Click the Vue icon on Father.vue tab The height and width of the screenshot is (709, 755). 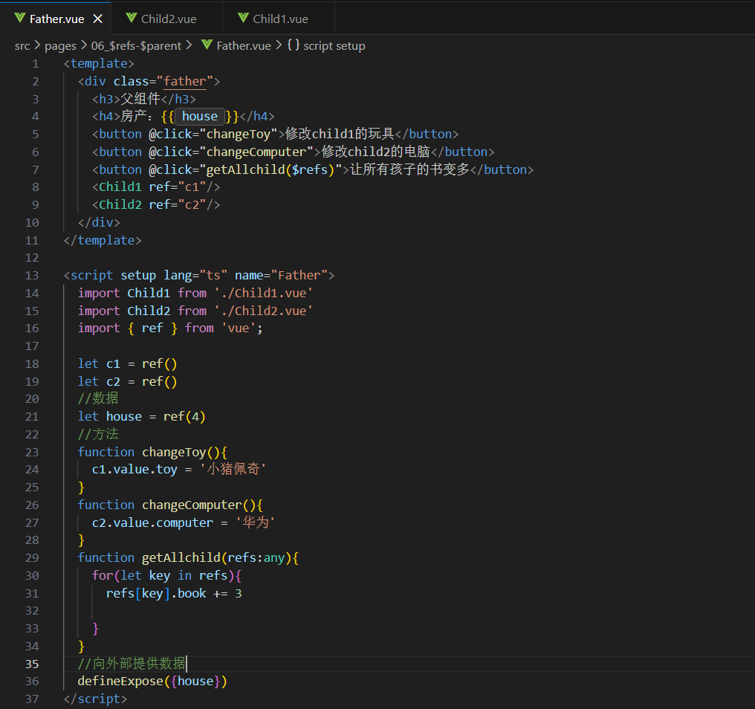click(x=20, y=19)
